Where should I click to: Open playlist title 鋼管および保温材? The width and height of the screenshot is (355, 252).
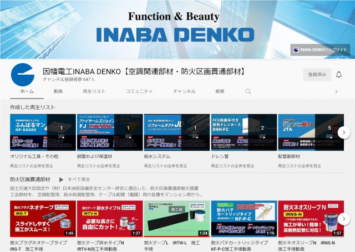coord(95,156)
